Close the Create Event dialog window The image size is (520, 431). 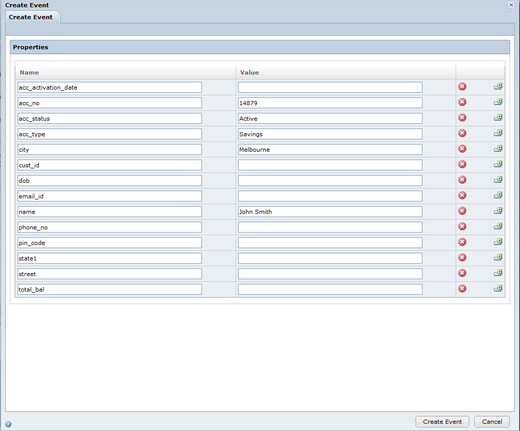point(511,5)
